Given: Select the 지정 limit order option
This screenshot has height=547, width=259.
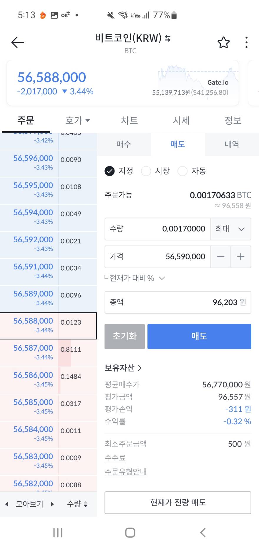Looking at the screenshot, I should 110,171.
